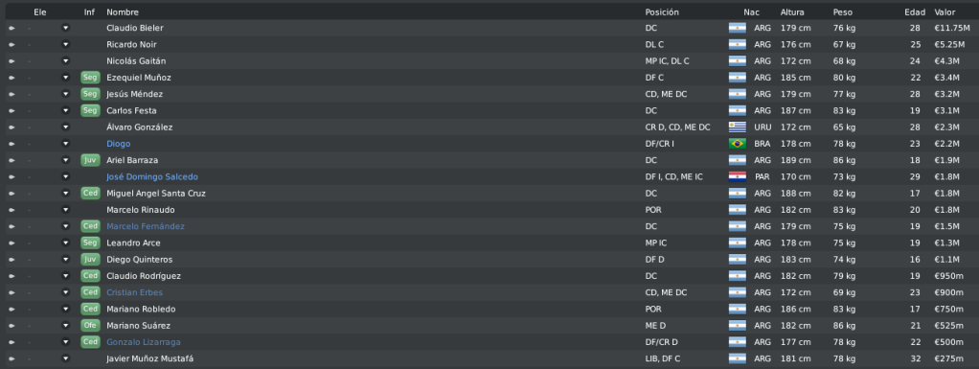Sort the table by the Edad column header
Image resolution: width=979 pixels, height=369 pixels.
click(915, 12)
